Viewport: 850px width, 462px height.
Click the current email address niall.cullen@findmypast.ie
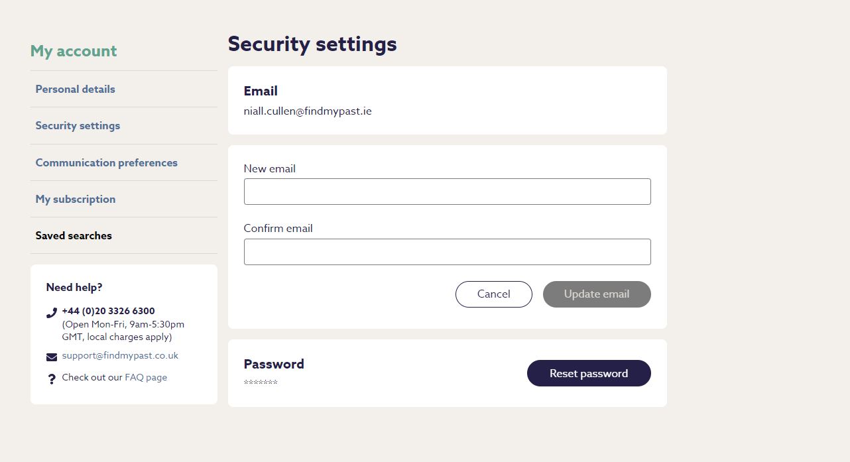pyautogui.click(x=308, y=111)
